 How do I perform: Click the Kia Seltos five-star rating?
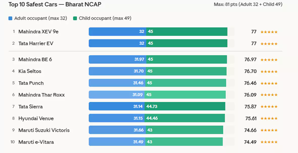269,71
